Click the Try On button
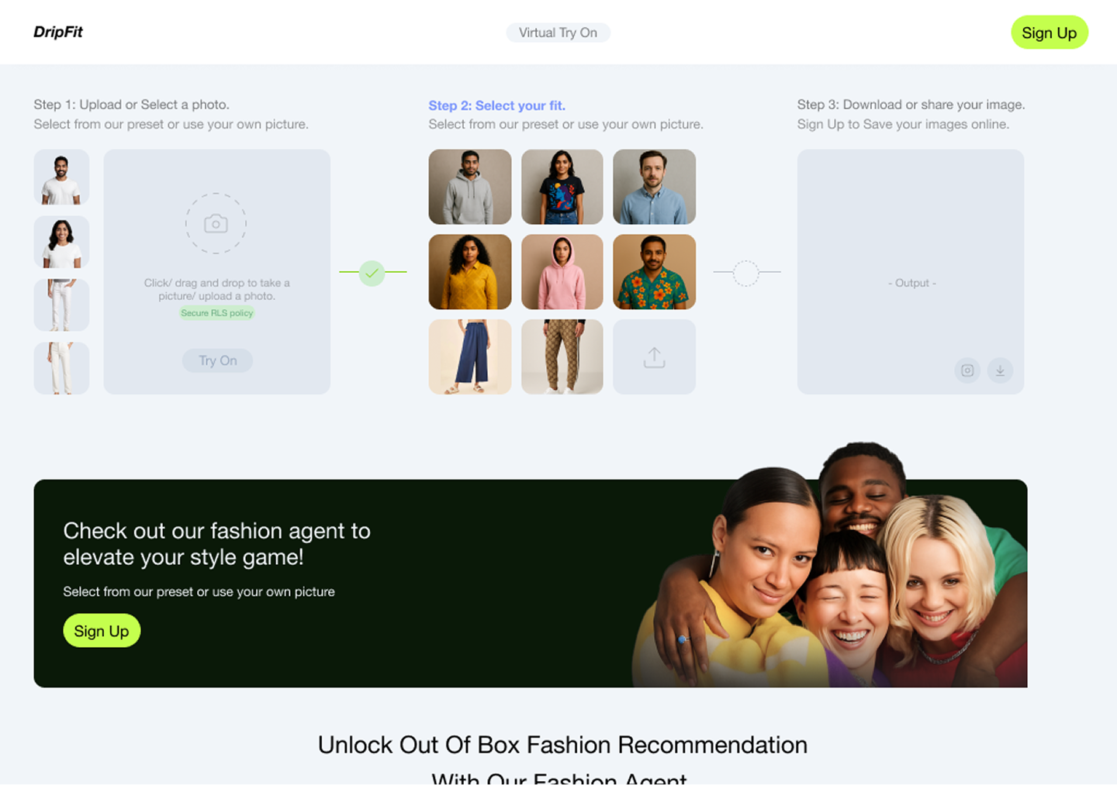The height and width of the screenshot is (785, 1117). [218, 360]
